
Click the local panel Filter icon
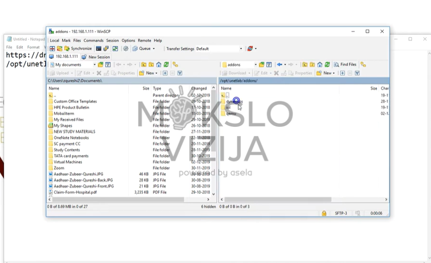(x=108, y=64)
